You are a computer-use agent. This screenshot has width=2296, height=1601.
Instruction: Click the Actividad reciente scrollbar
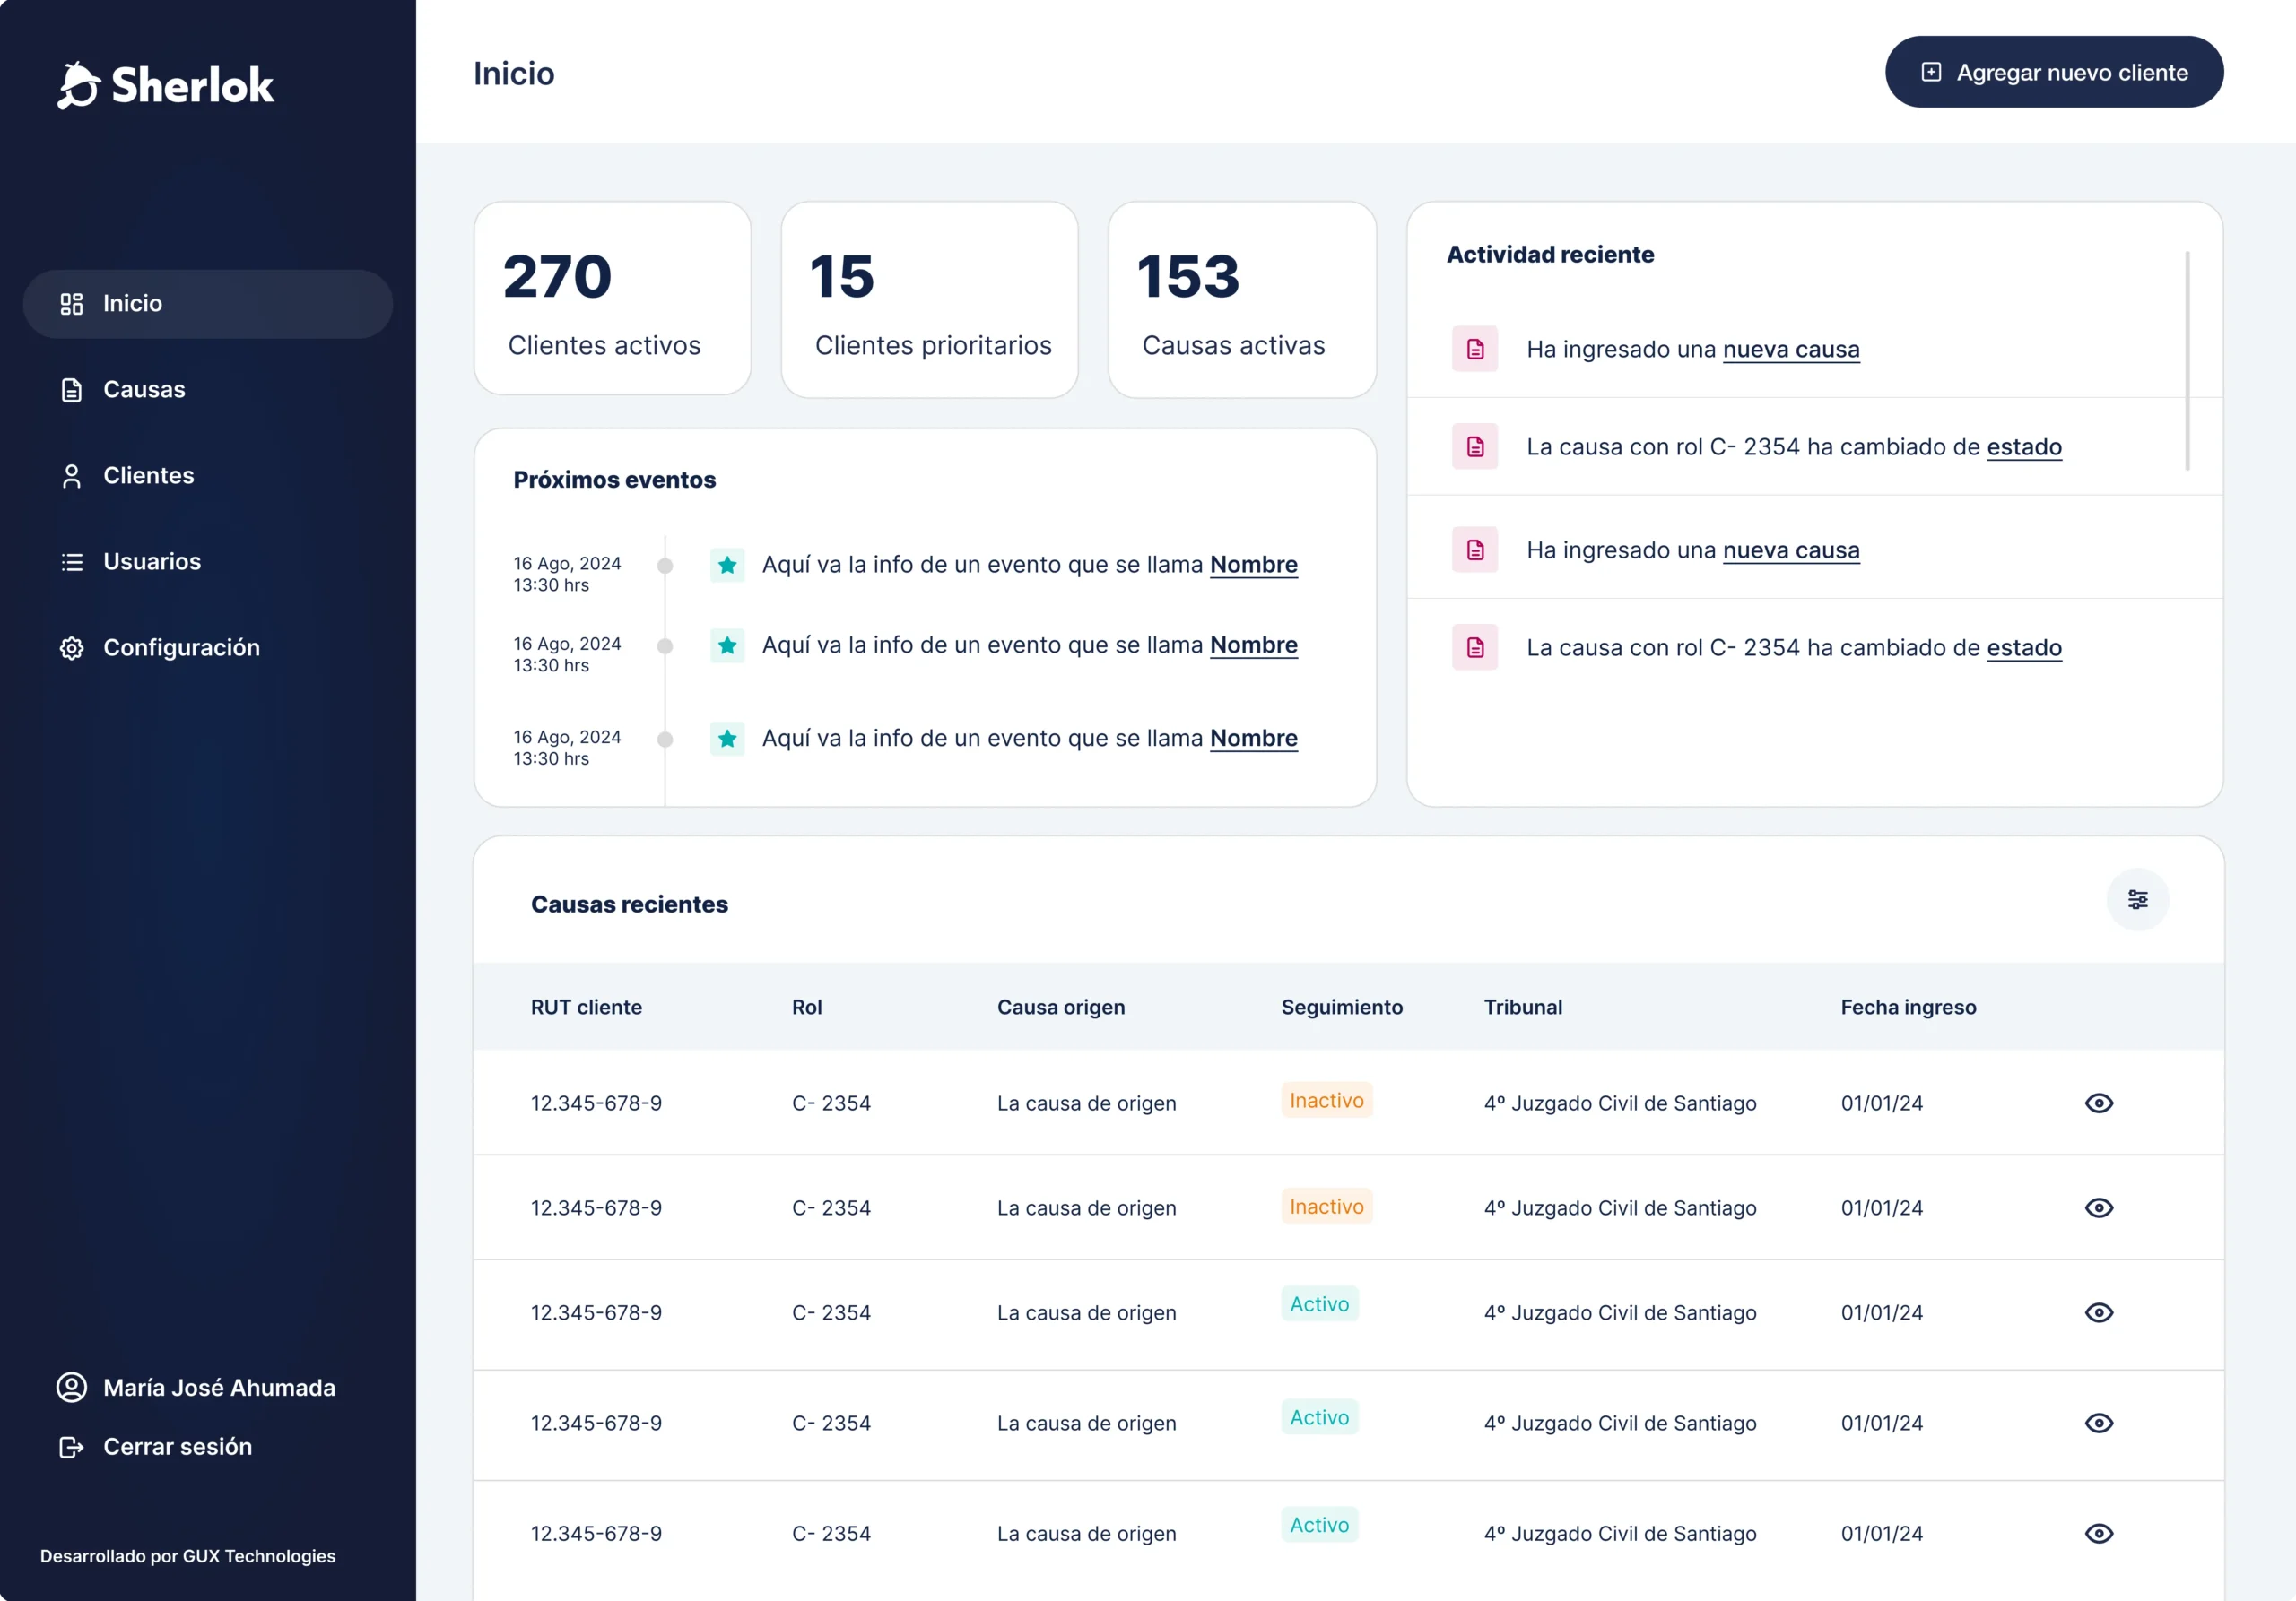pyautogui.click(x=2187, y=359)
